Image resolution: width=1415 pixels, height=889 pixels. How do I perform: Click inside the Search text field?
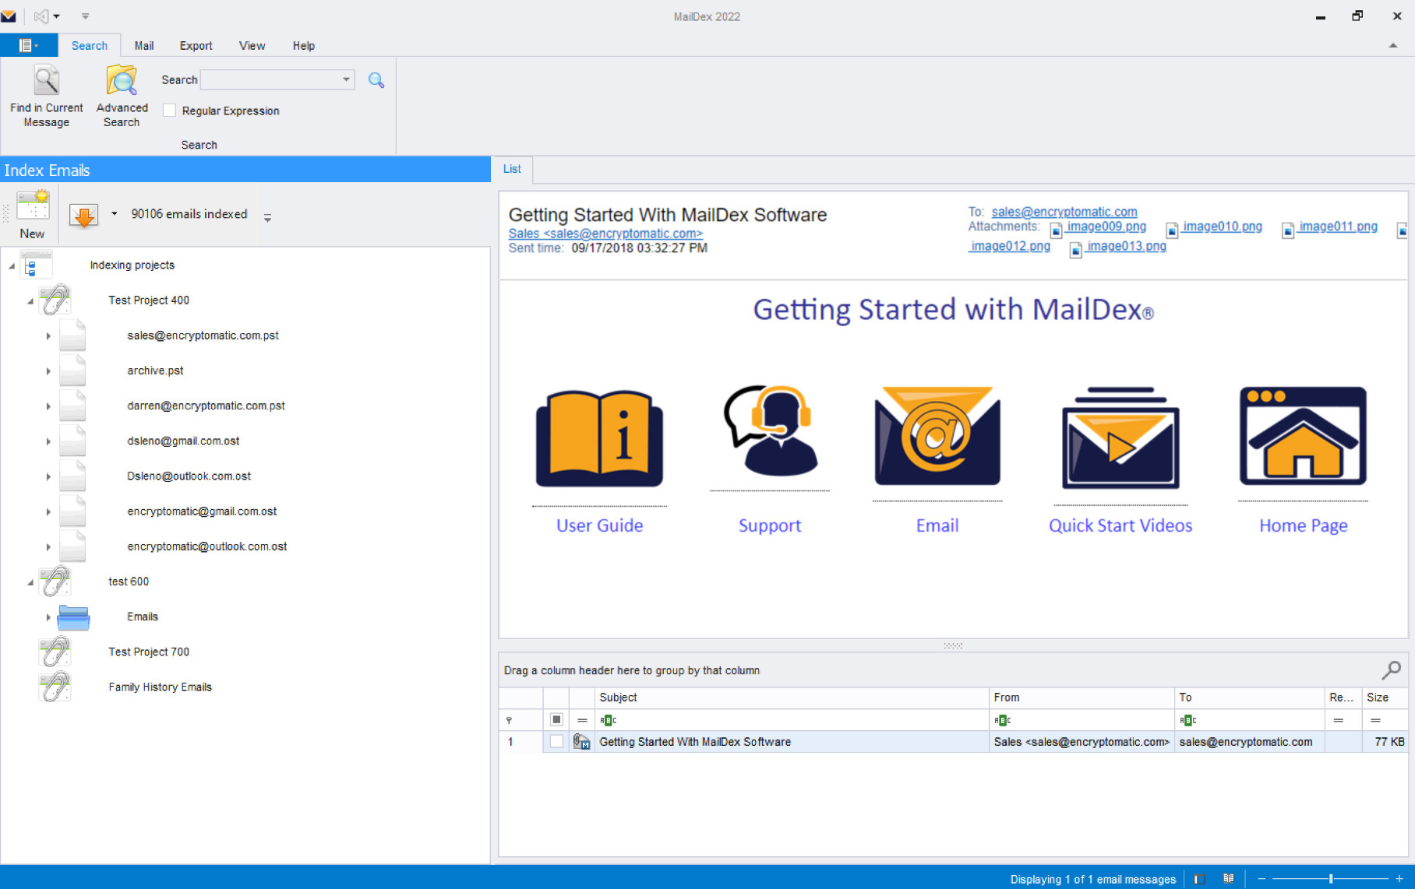[270, 79]
